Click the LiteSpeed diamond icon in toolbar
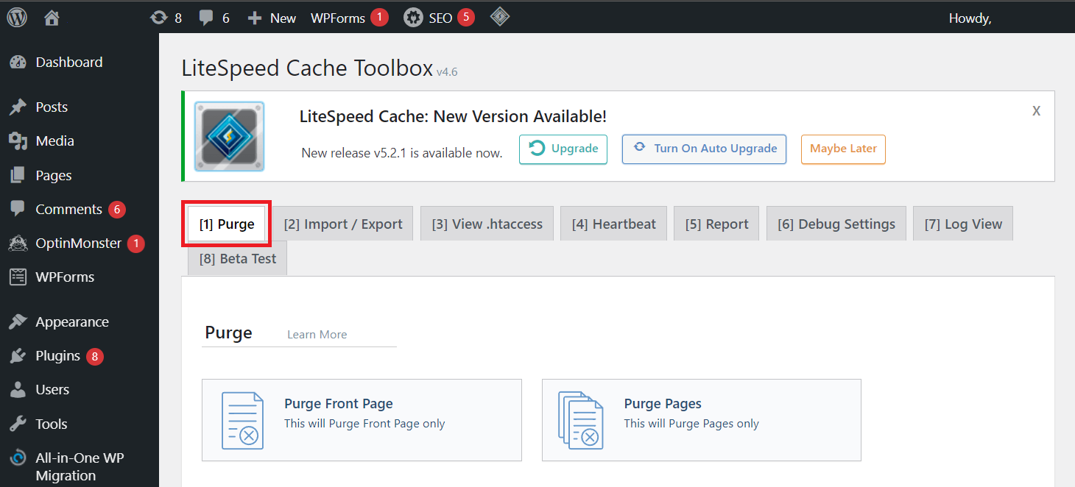Viewport: 1075px width, 487px height. click(500, 17)
